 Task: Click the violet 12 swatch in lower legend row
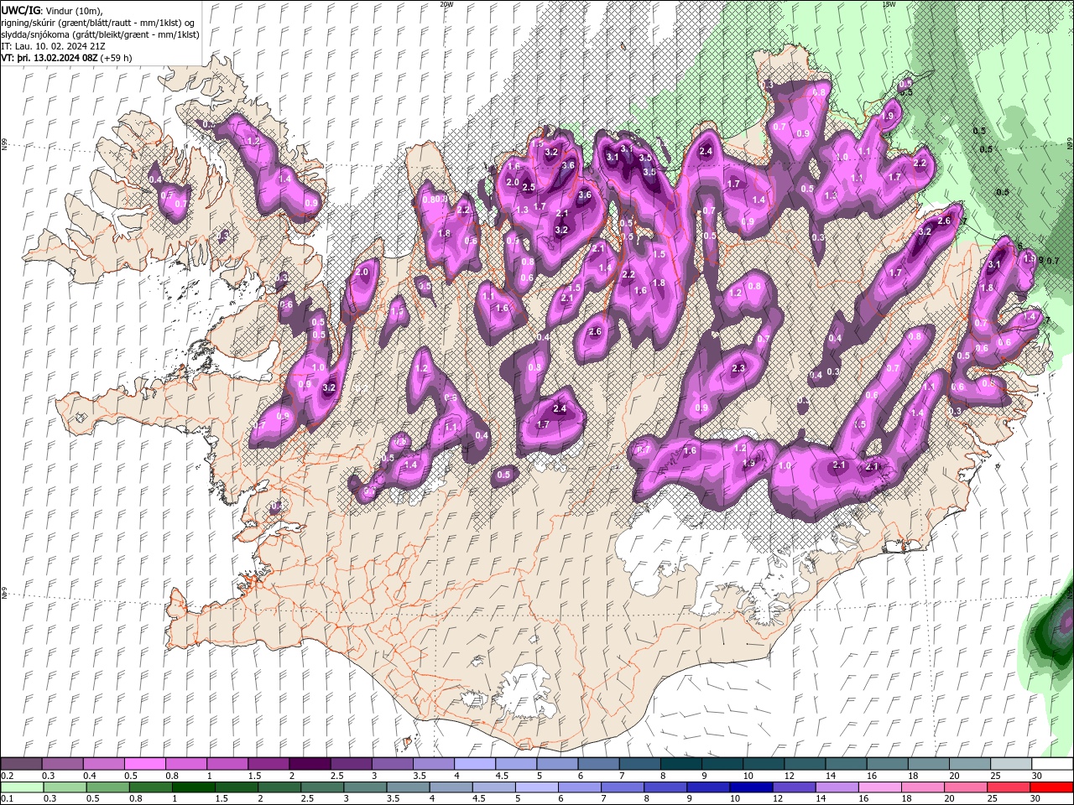[793, 787]
